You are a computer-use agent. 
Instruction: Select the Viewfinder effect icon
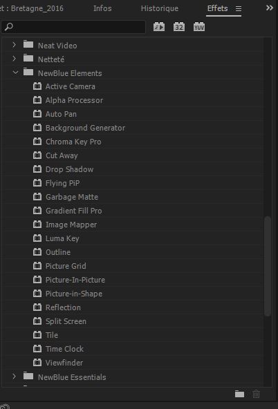tap(37, 362)
